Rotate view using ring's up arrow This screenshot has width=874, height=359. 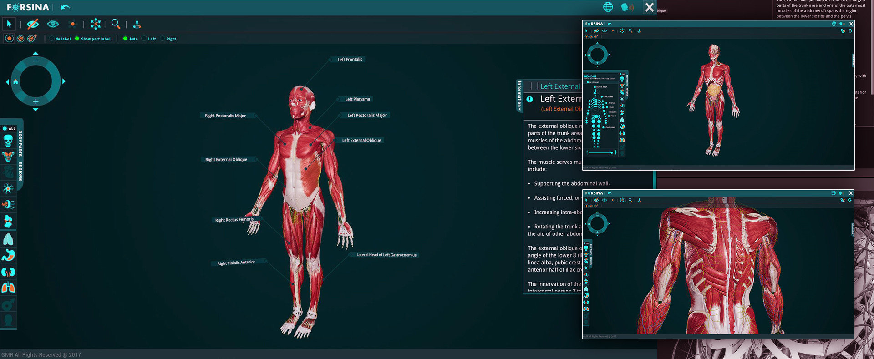point(36,53)
